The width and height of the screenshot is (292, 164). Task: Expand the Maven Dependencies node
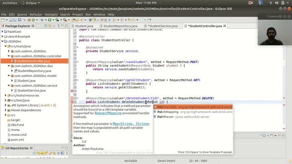[5, 110]
